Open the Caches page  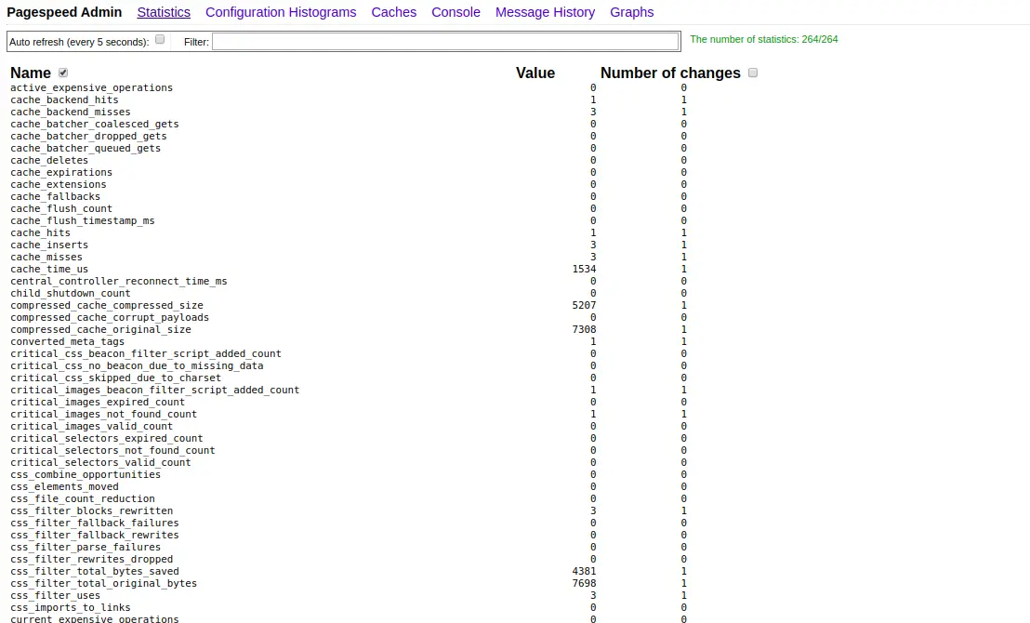(394, 12)
